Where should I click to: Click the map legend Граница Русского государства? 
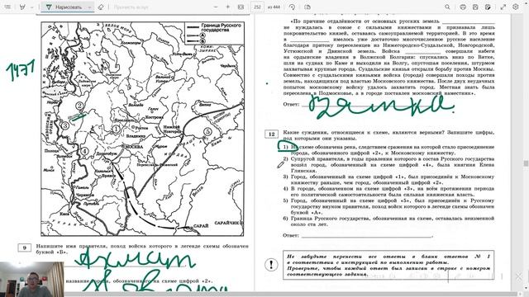(x=221, y=27)
